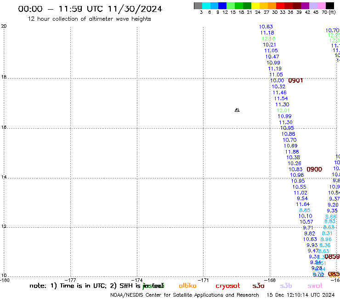The height and width of the screenshot is (299, 340).
Task: Click the gray 0-3 ft legend swatch
Action: 198,6
